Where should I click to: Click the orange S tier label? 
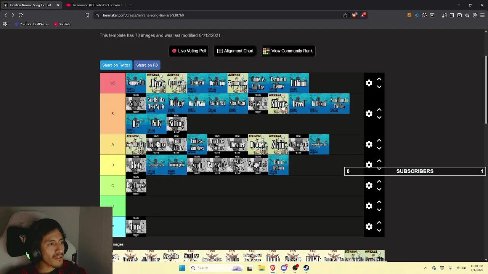tap(113, 114)
